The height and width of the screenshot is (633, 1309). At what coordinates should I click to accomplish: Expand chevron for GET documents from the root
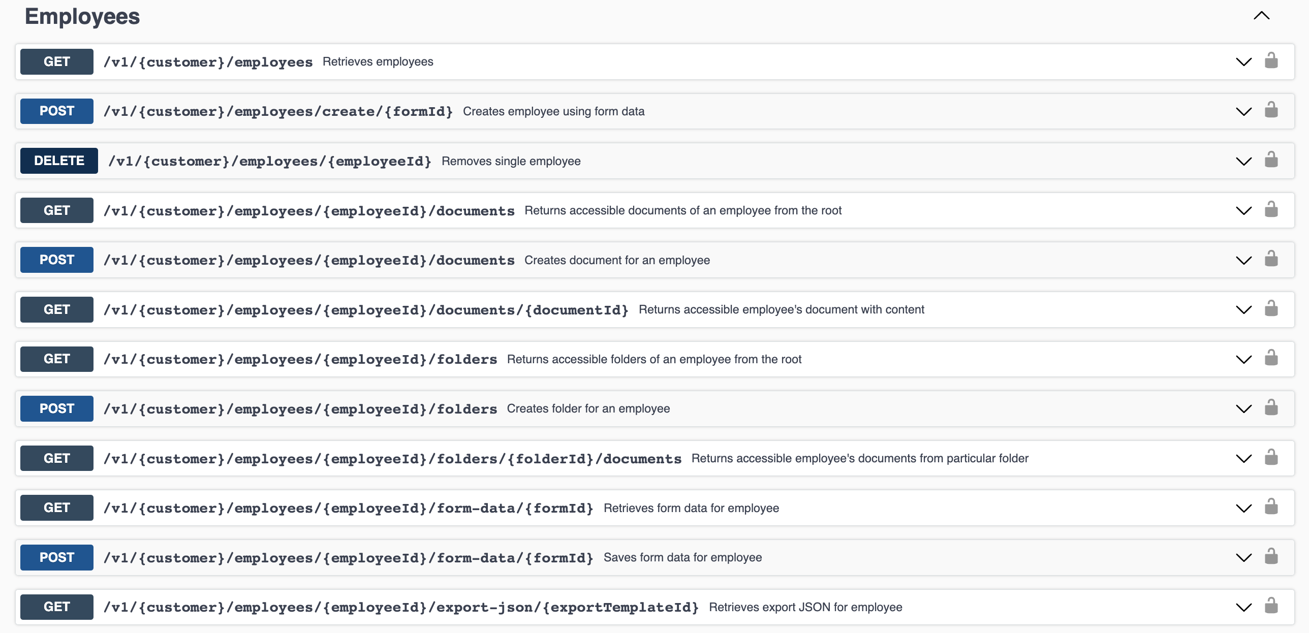(1243, 211)
